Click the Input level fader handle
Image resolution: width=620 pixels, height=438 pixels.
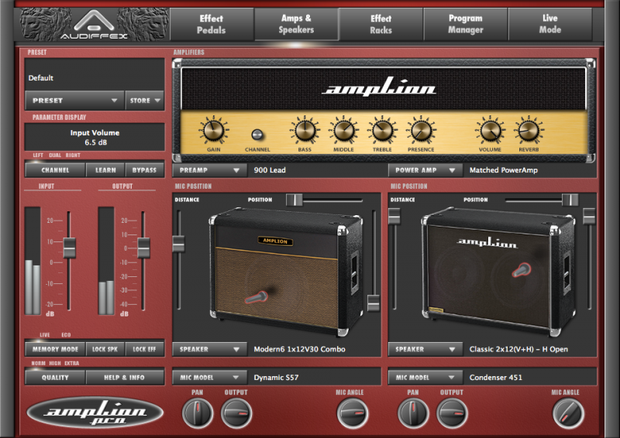(x=70, y=248)
